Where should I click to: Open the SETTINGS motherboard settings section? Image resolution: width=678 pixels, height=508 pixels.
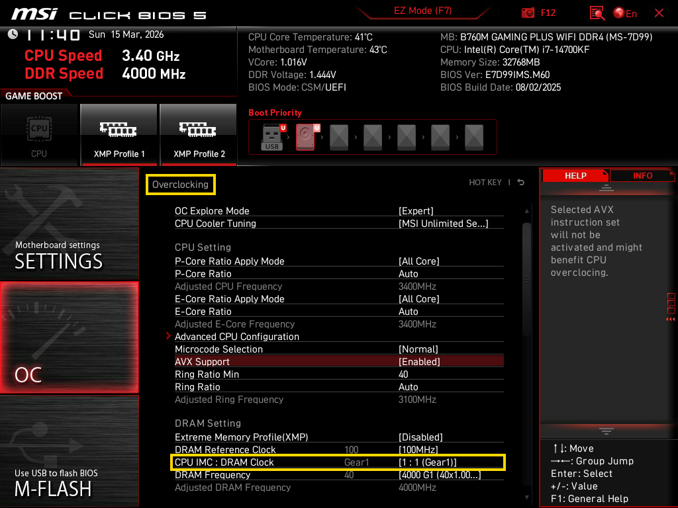pyautogui.click(x=69, y=224)
